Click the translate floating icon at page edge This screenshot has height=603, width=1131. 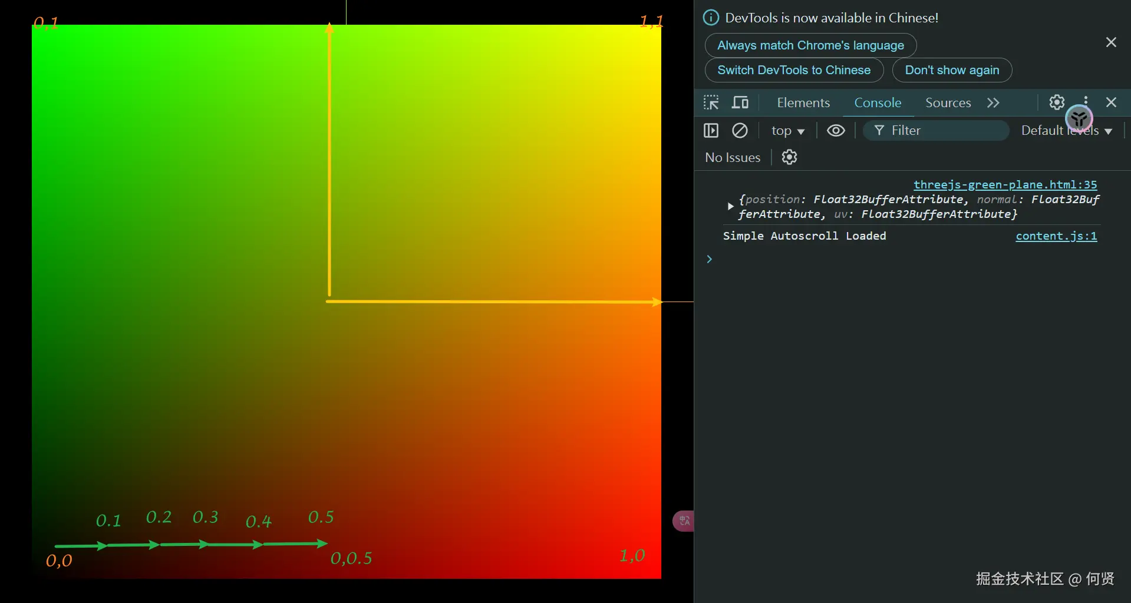[684, 521]
